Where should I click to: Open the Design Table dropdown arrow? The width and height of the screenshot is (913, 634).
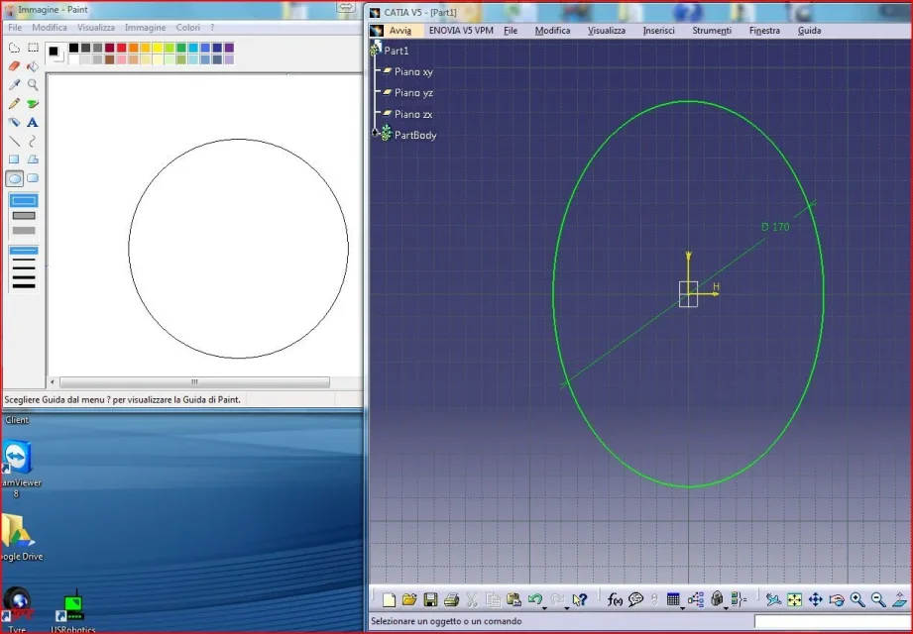click(682, 608)
